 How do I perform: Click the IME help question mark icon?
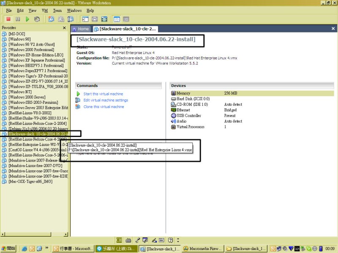[x=171, y=240]
